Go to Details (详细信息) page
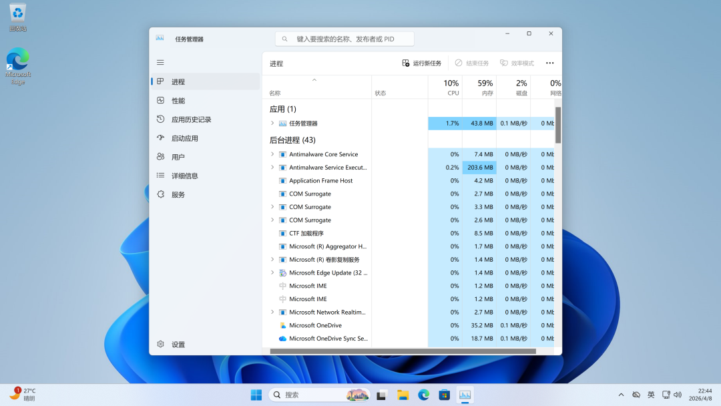721x406 pixels. click(206, 176)
